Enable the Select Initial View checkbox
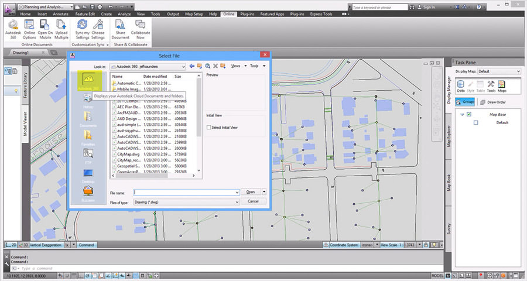Screen dimensions: 527x281 click(x=208, y=128)
